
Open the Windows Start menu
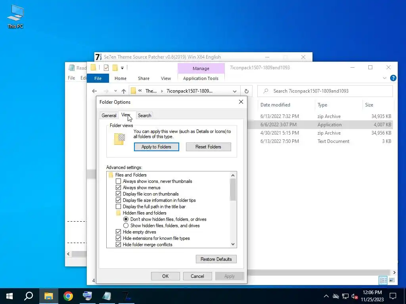(x=10, y=296)
